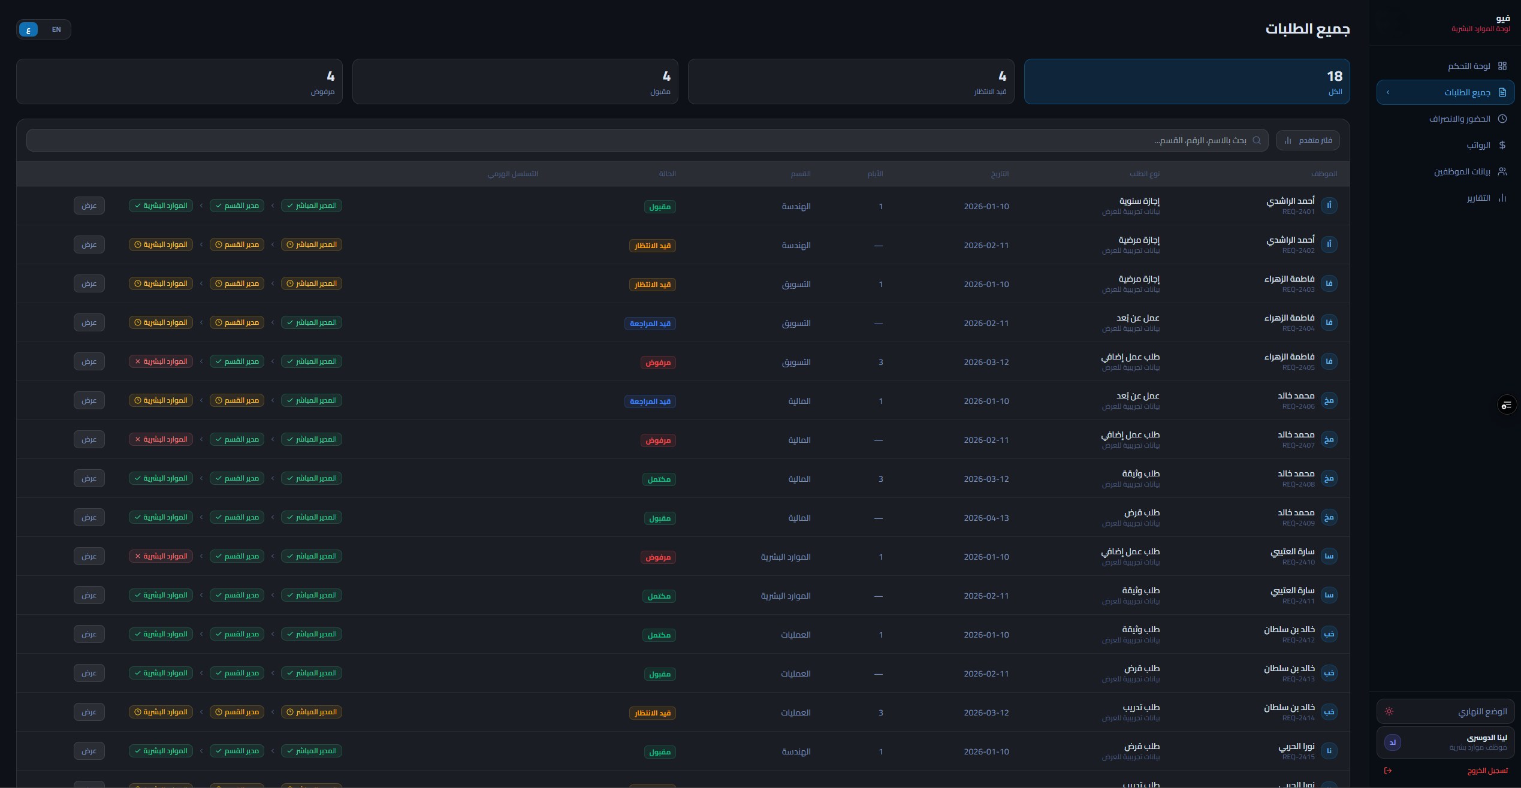Open the فلتر متقدم advanced filter
The height and width of the screenshot is (788, 1521).
[x=1308, y=140]
